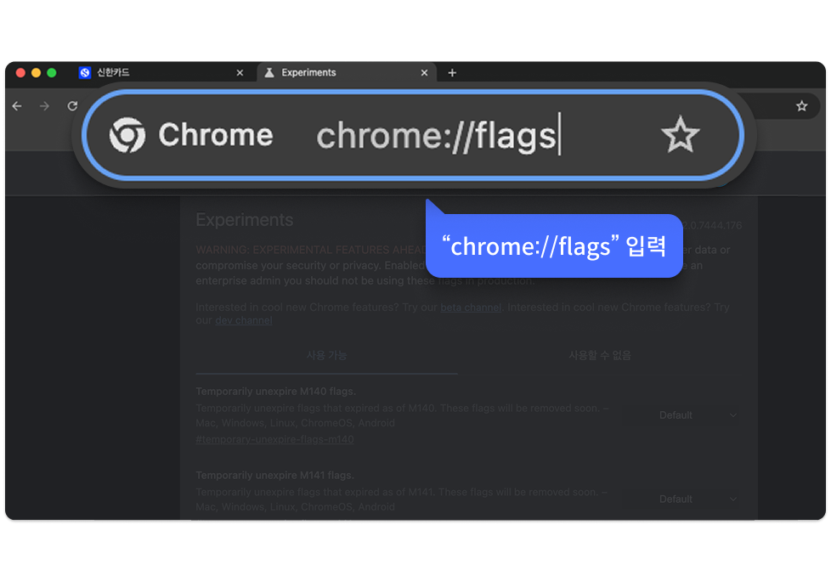Click the flask icon on the Experiments tab
Viewport: 831px width, 581px height.
pyautogui.click(x=269, y=73)
